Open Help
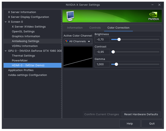Image resolution: width=166 pixels, height=131 pixels. pos(130,124)
